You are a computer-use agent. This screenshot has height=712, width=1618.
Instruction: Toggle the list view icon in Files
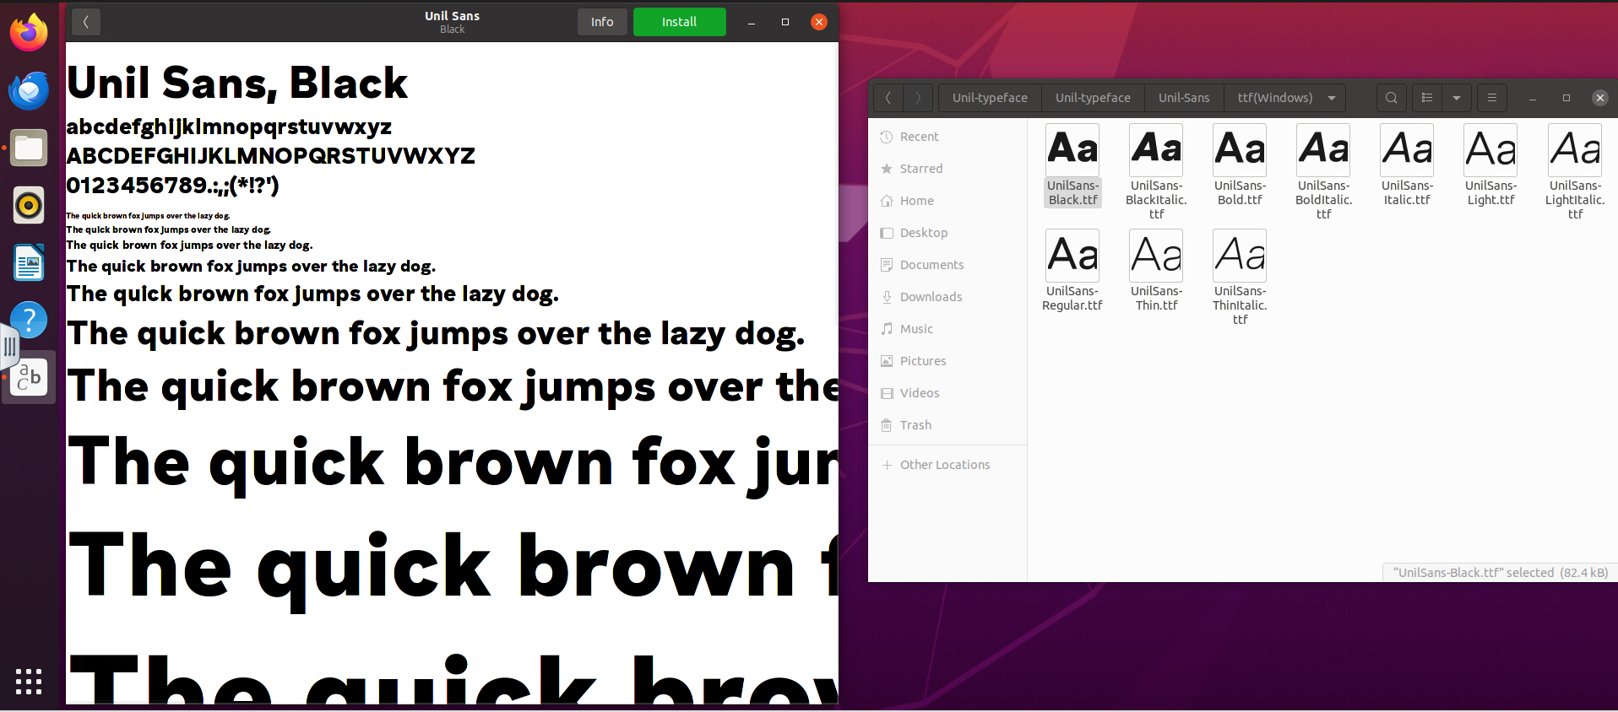(x=1427, y=98)
